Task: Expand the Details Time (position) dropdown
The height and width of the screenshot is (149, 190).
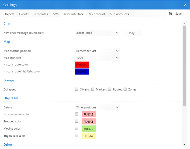Action: coord(97,108)
